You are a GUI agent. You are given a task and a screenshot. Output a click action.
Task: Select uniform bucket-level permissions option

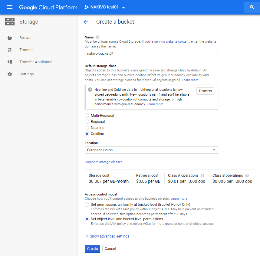pyautogui.click(x=87, y=205)
